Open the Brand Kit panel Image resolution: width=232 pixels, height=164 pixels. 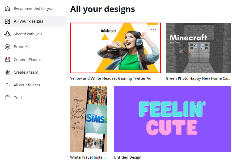8,47
